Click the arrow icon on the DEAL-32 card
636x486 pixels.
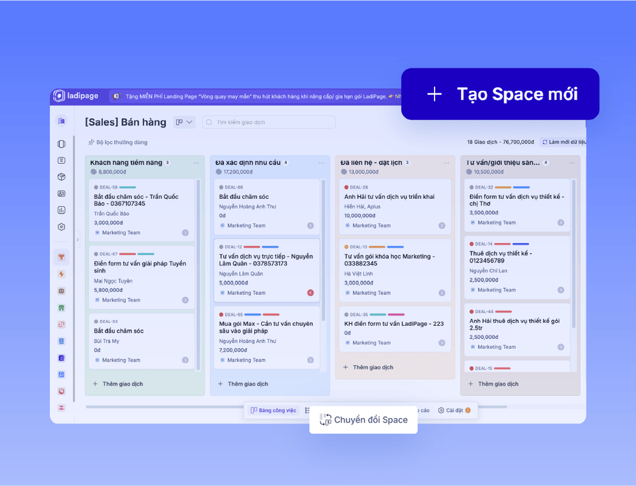(561, 222)
